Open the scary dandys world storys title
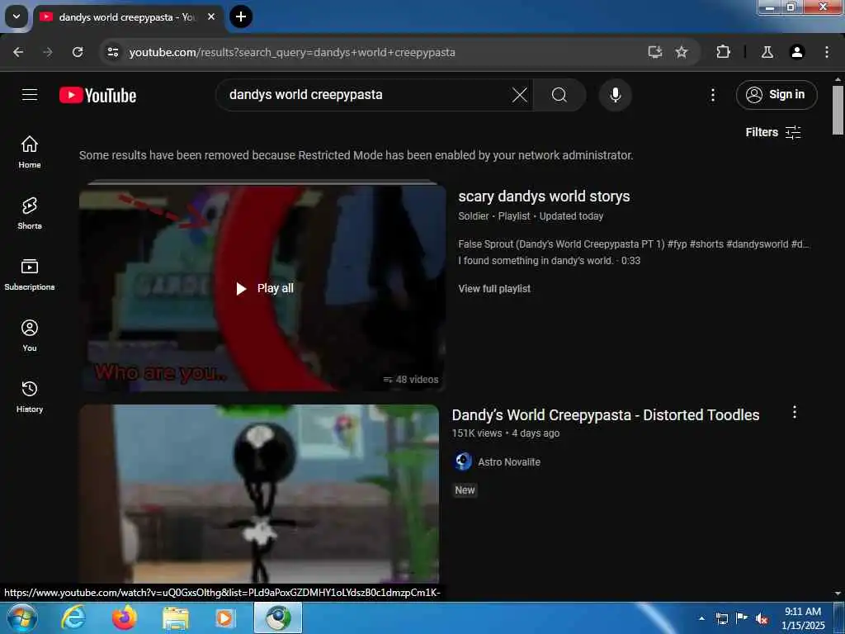Viewport: 845px width, 634px height. (x=544, y=196)
